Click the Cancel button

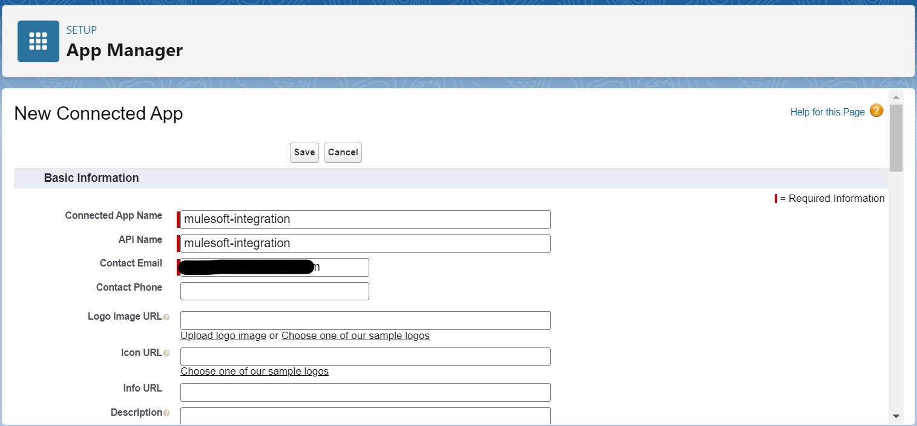tap(343, 152)
